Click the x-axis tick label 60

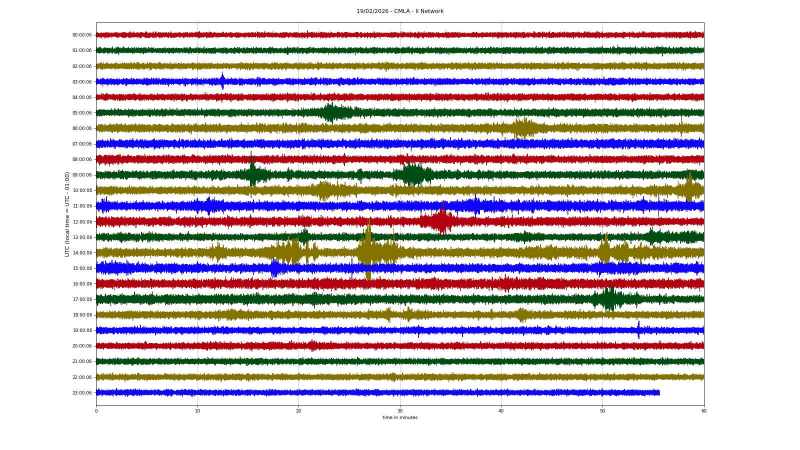(x=703, y=411)
